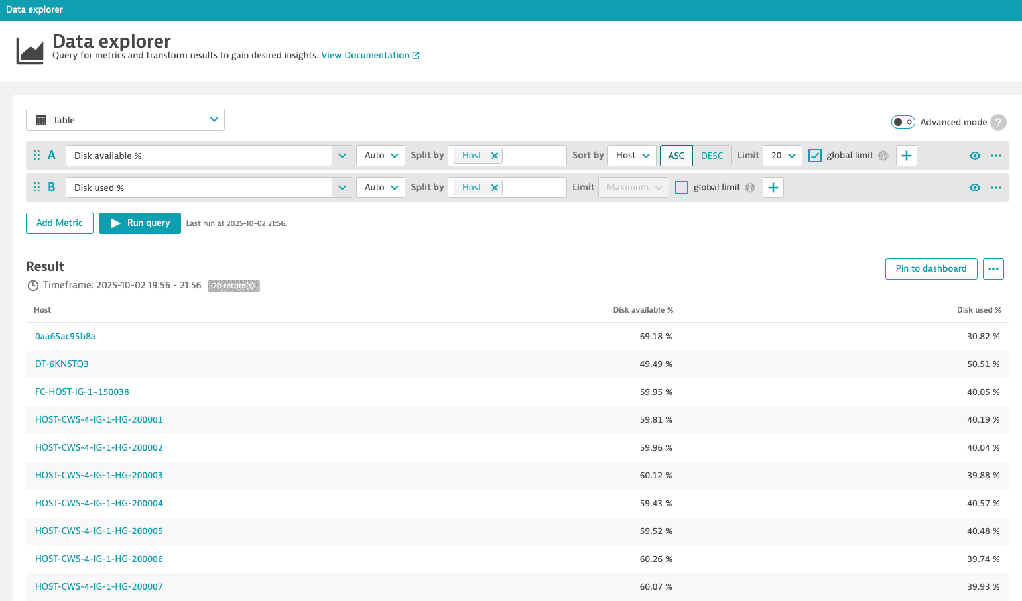
Task: Click the 50.51 % disk used value
Action: pos(984,364)
